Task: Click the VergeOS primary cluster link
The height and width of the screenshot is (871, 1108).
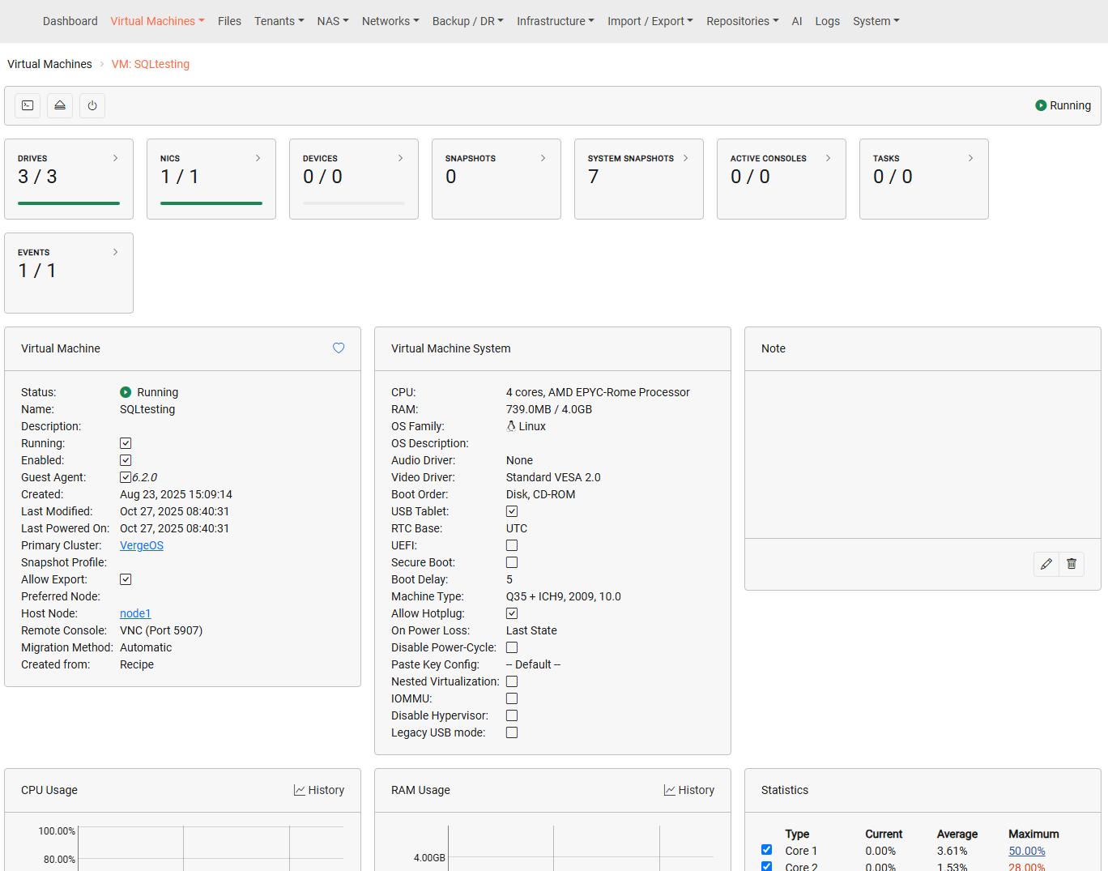Action: [x=142, y=545]
